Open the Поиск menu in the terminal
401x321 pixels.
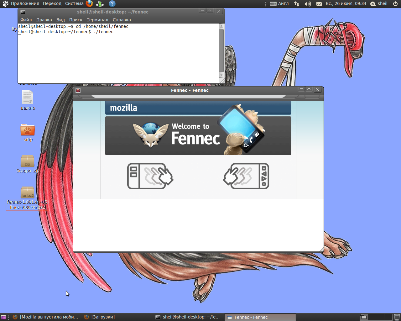pos(76,20)
